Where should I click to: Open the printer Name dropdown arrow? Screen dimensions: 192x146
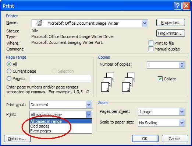(145, 23)
